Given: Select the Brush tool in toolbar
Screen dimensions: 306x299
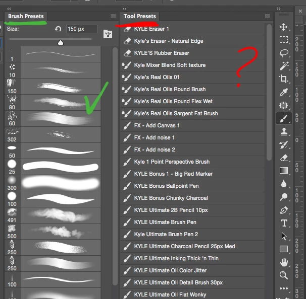Looking at the screenshot, I should [x=284, y=118].
